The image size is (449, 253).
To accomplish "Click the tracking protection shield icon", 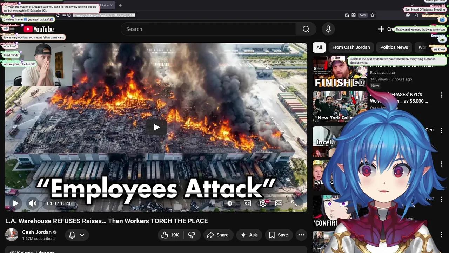I will (58, 15).
